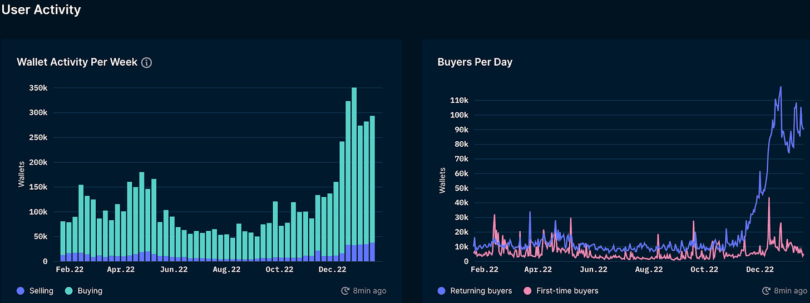Click the User Activity section heading
The height and width of the screenshot is (303, 810).
(x=41, y=9)
